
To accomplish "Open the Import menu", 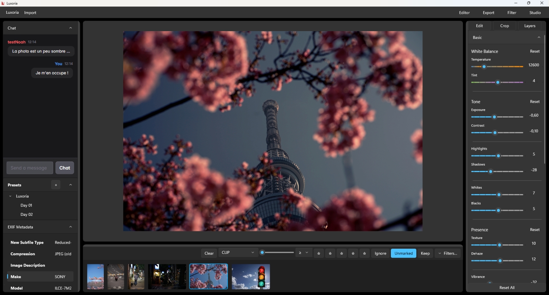I will click(x=30, y=13).
